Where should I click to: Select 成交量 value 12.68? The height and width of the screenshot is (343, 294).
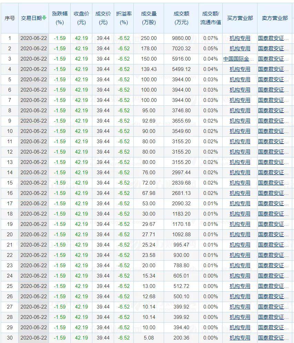[x=149, y=297]
